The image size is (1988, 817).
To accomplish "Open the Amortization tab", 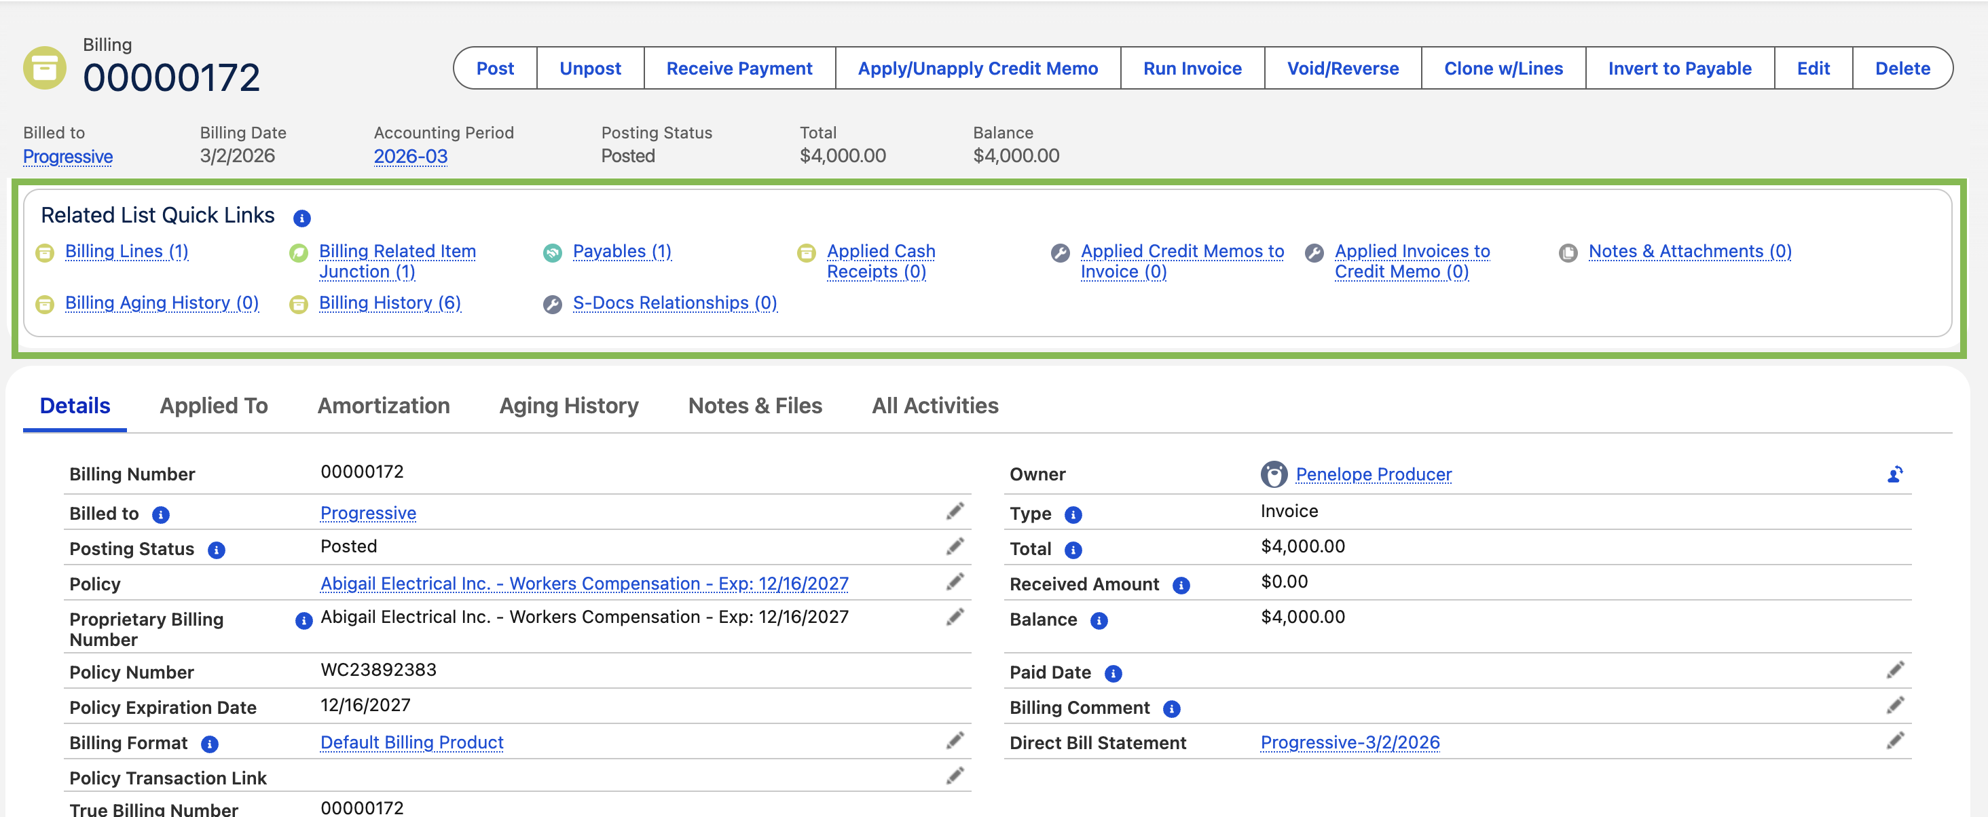I will tap(384, 406).
